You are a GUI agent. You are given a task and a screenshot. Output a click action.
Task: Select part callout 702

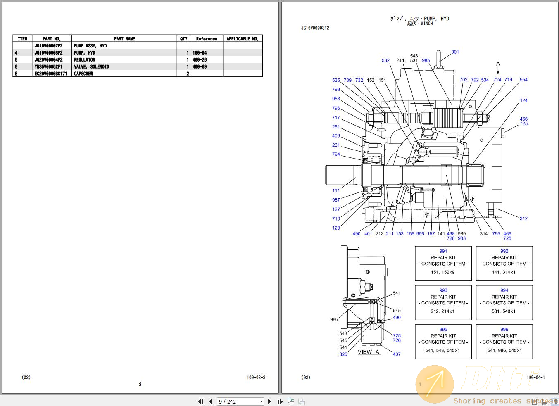tap(464, 80)
